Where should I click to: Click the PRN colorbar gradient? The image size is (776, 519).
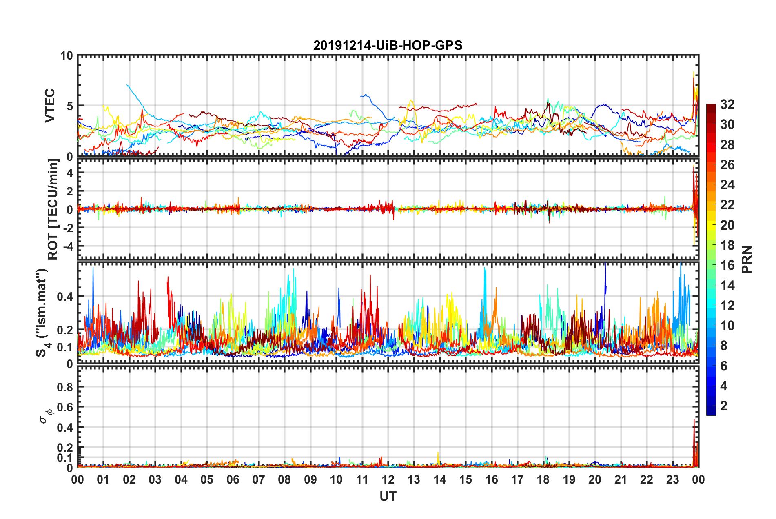[711, 259]
